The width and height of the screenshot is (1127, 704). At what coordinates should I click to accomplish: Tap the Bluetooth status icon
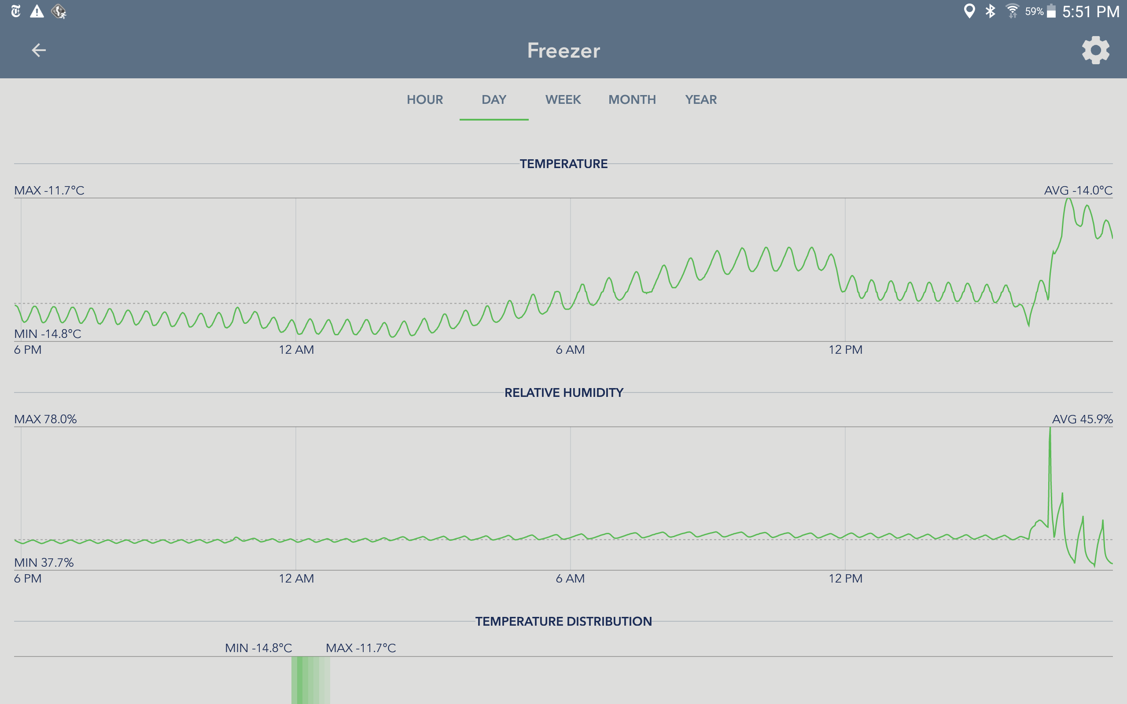point(991,11)
